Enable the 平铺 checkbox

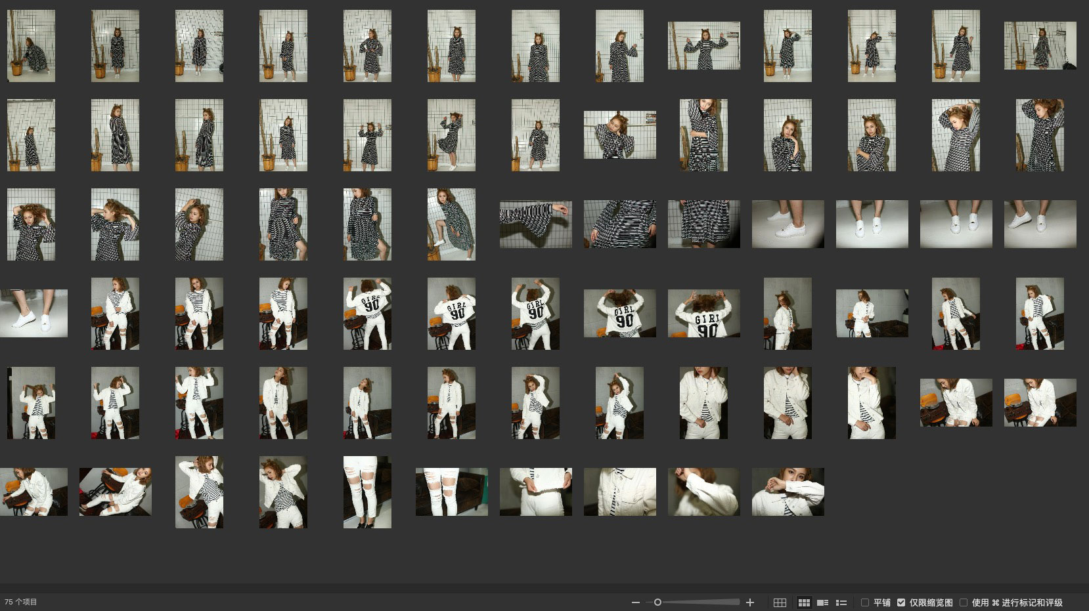[x=865, y=602]
